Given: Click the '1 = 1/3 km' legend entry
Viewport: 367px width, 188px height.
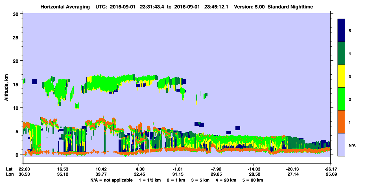Looking at the screenshot, I should pos(150,180).
